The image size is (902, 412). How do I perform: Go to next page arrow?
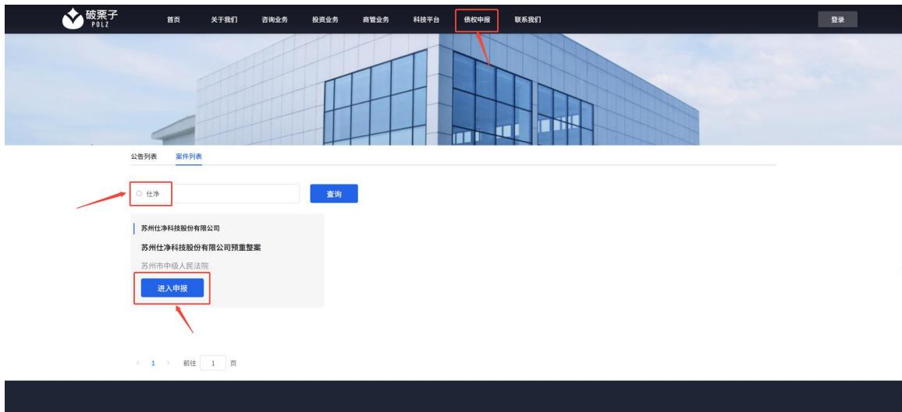point(168,363)
